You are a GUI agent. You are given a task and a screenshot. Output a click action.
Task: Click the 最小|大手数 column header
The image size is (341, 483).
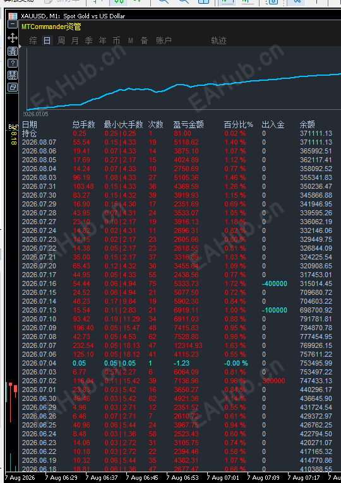click(124, 124)
